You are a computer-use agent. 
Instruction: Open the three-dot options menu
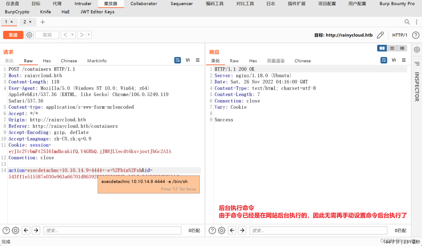pos(417,22)
